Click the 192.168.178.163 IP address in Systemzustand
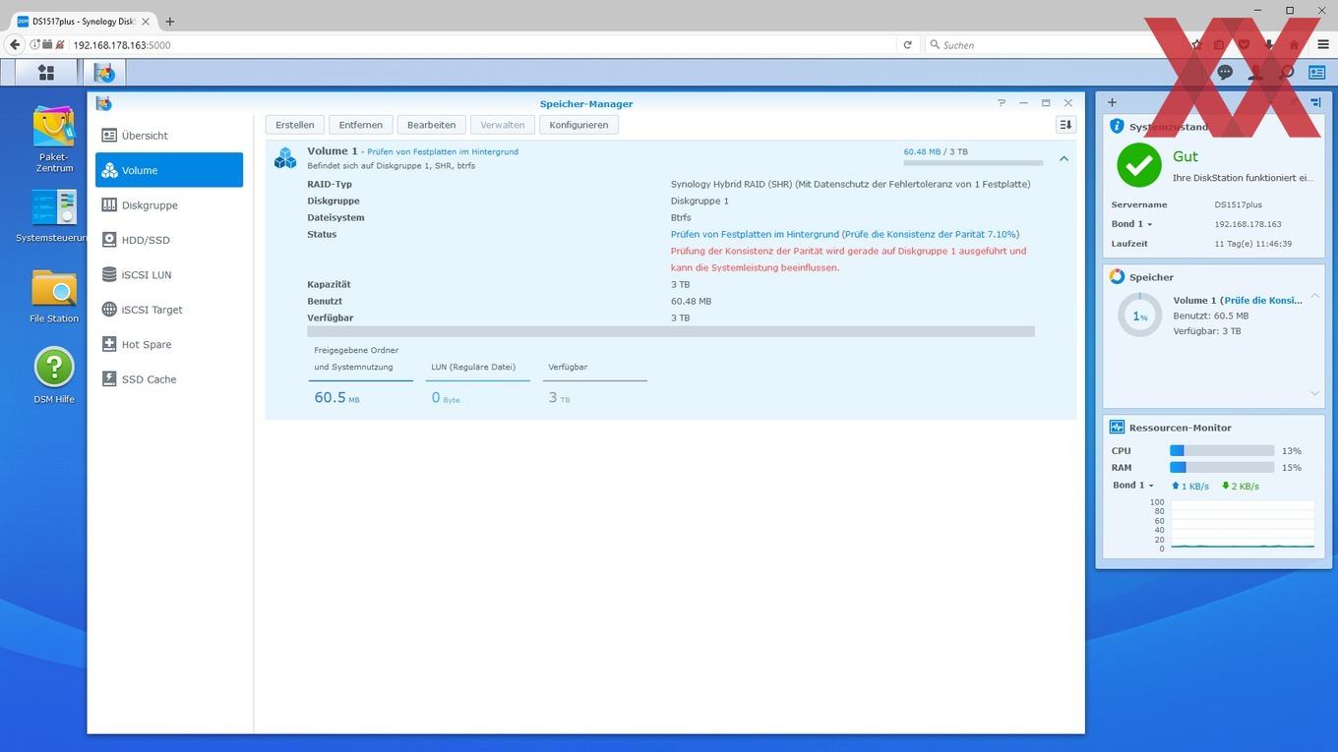 (1247, 224)
